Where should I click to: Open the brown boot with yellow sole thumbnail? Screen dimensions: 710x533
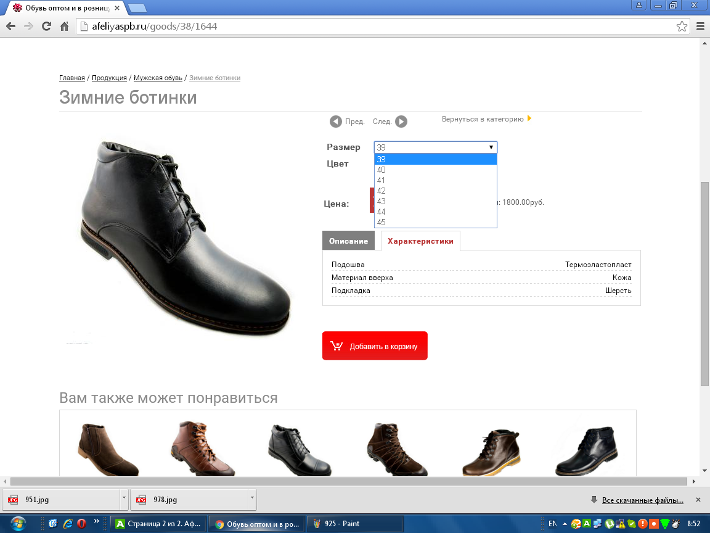point(491,452)
